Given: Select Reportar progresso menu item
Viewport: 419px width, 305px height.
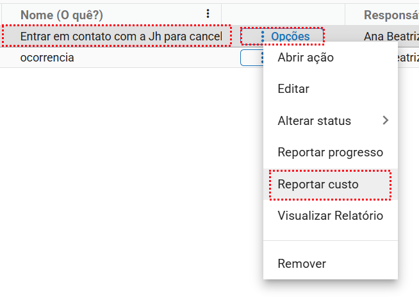Looking at the screenshot, I should 330,152.
